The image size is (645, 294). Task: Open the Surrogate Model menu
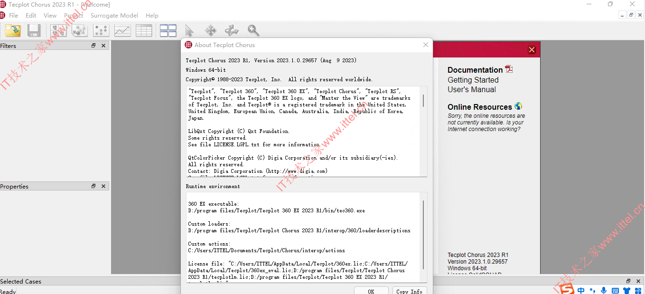point(114,15)
